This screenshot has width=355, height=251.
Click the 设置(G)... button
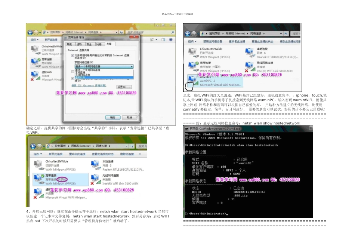pyautogui.click(x=124, y=87)
